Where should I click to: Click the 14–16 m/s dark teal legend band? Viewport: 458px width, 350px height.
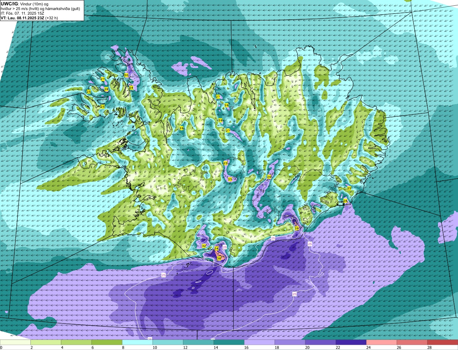point(229,342)
